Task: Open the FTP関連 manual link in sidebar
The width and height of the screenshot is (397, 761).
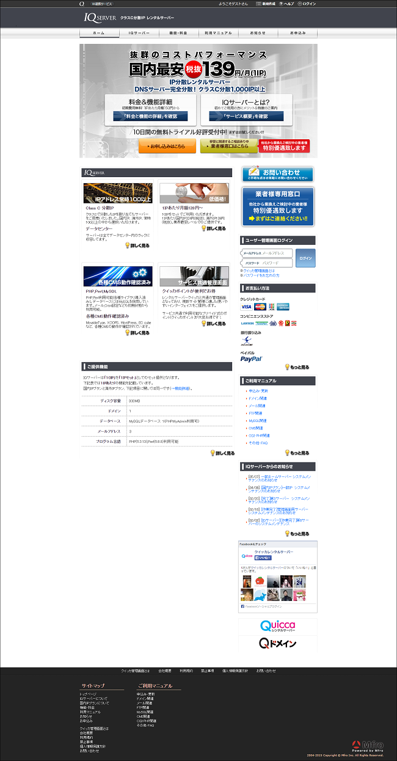Action: pos(256,413)
